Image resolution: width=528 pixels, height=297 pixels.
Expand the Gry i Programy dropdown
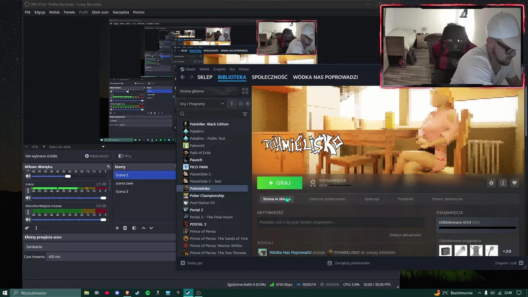202,104
